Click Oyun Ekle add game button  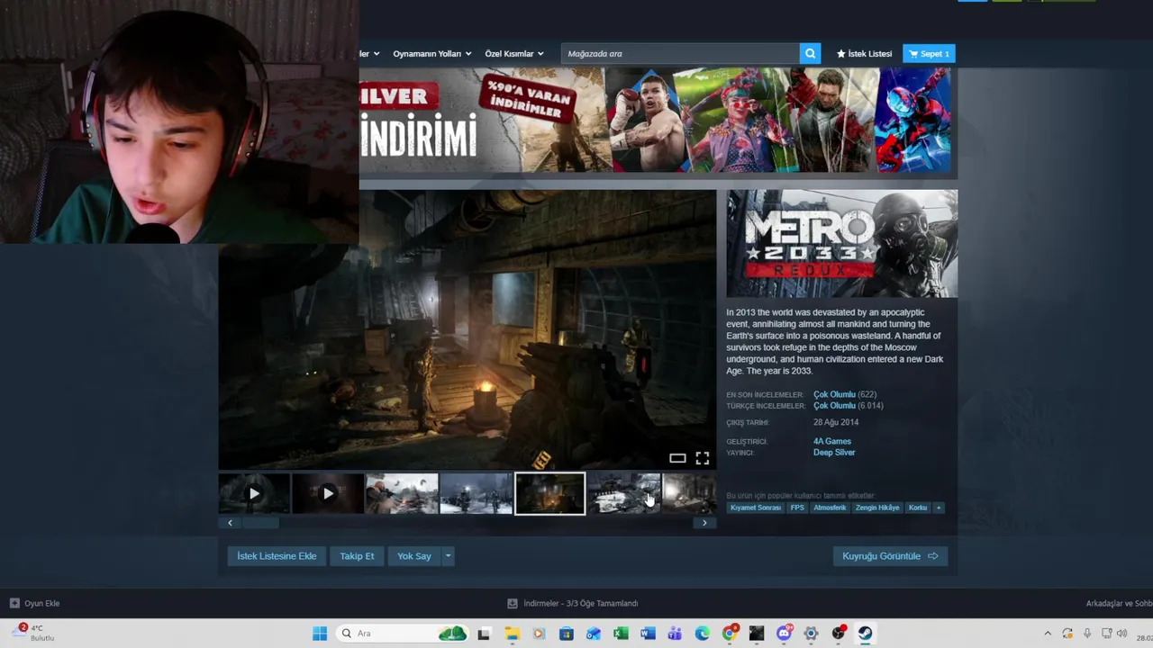pyautogui.click(x=34, y=603)
